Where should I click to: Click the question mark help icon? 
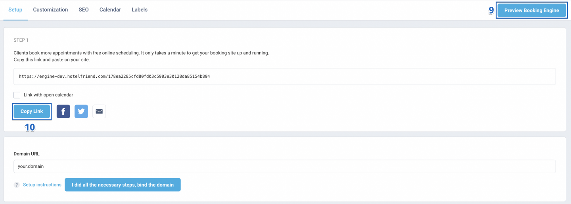pyautogui.click(x=17, y=185)
